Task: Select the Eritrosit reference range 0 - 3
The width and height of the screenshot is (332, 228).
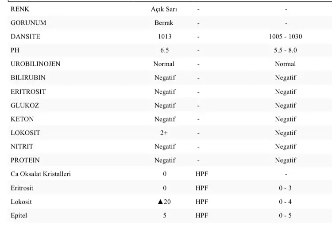Action: [286, 188]
